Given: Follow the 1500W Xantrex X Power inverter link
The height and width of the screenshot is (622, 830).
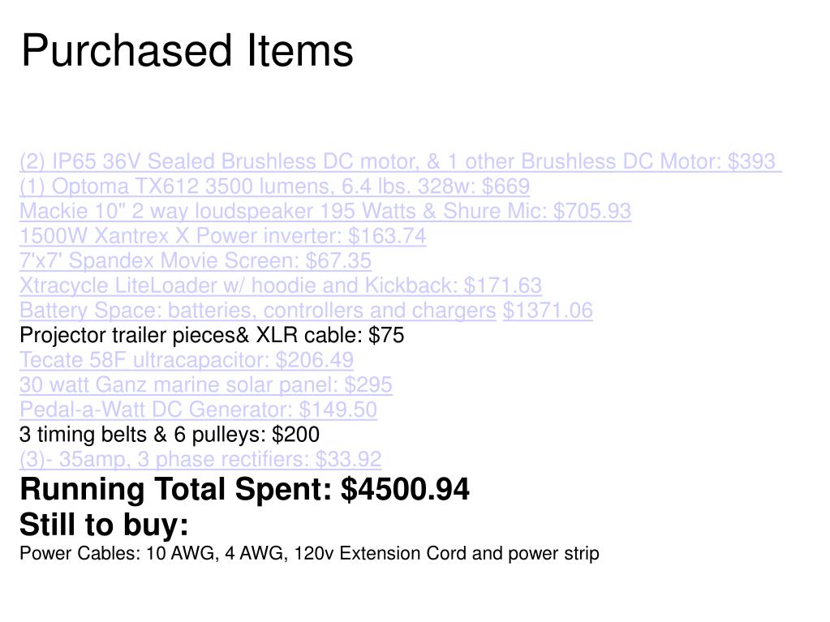Looking at the screenshot, I should point(223,236).
